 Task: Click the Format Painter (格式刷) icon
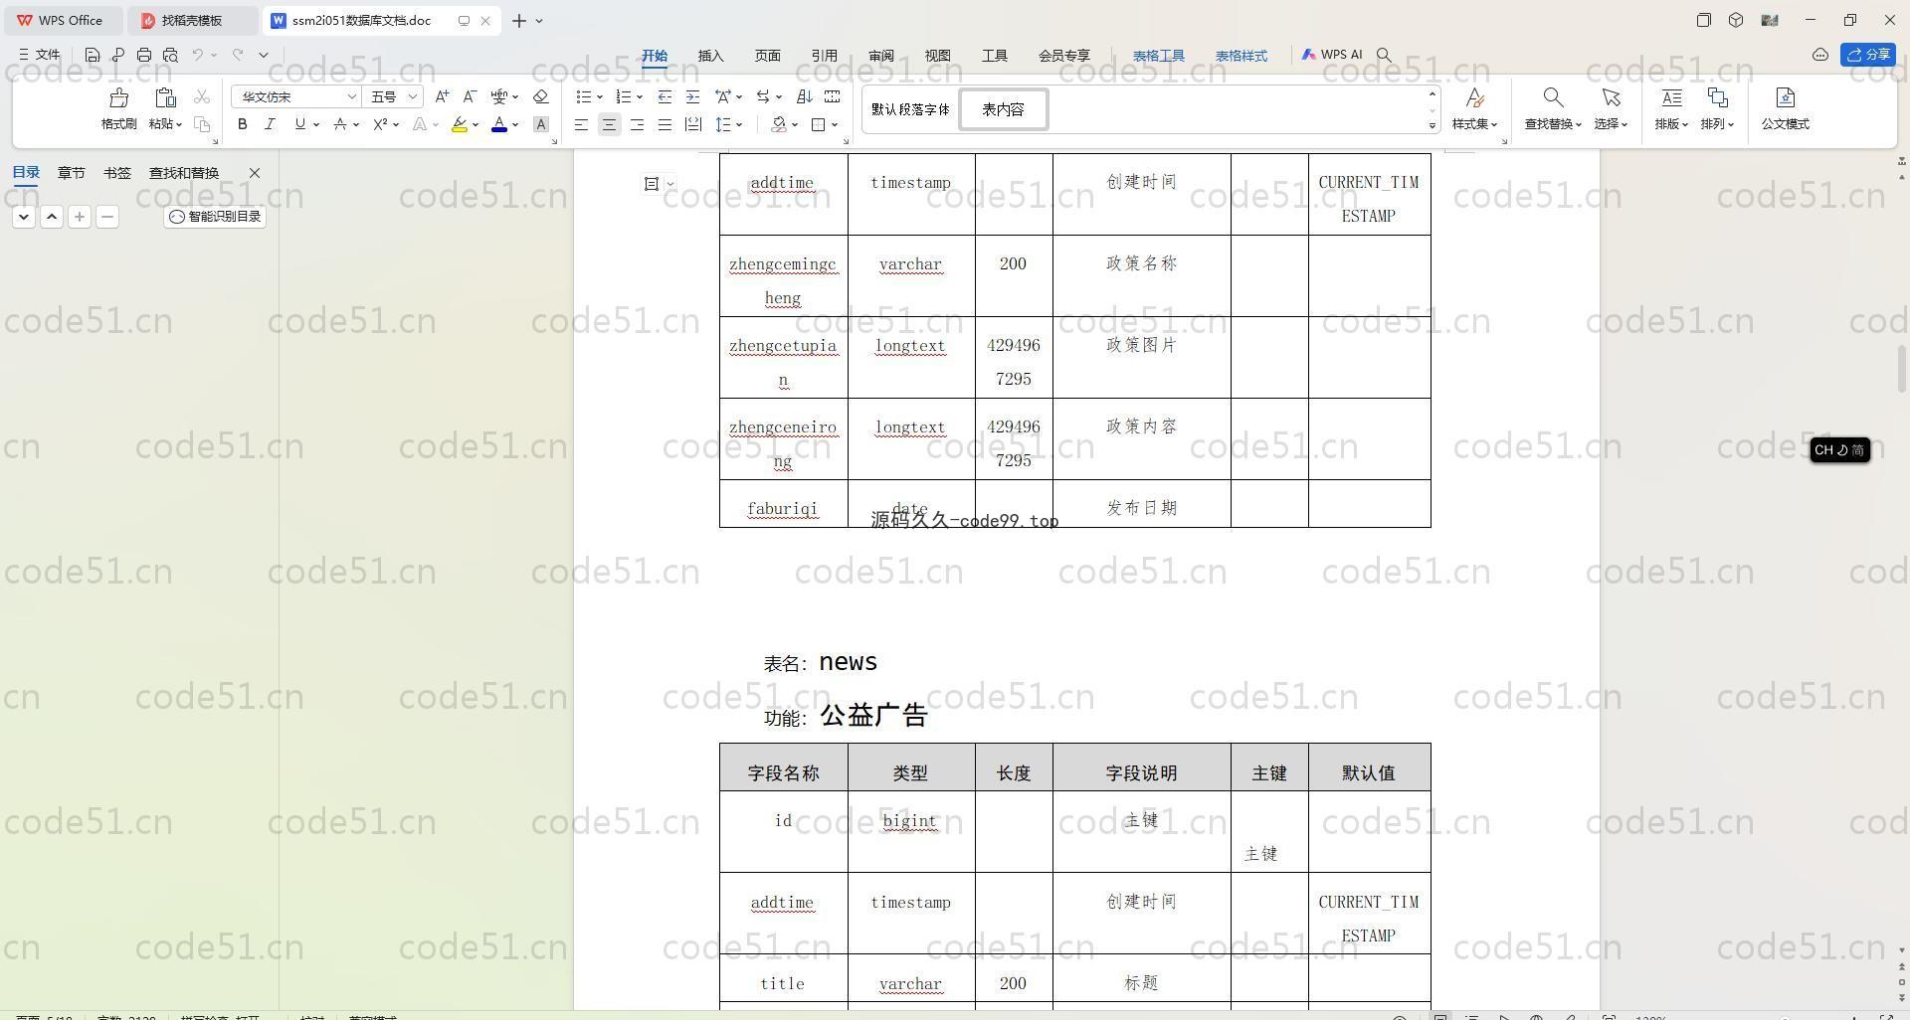[x=118, y=98]
